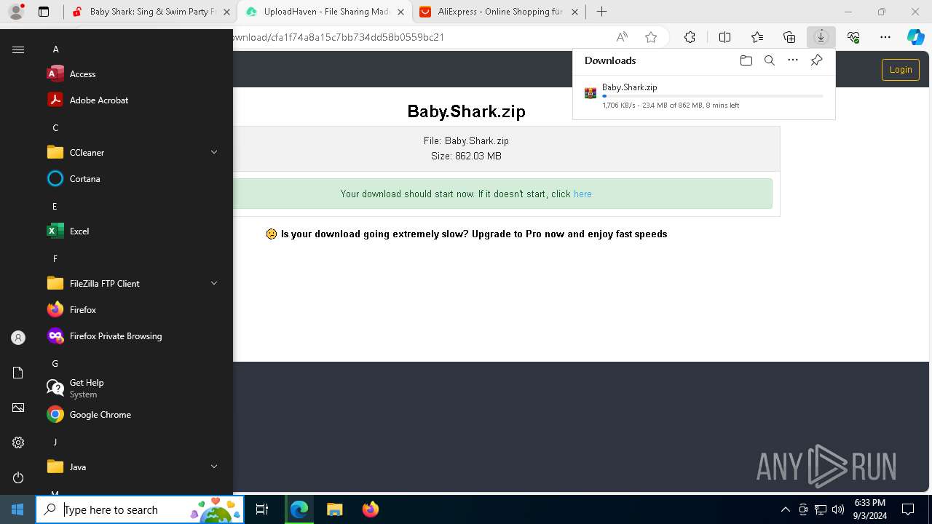Add this page to favorites with the star icon
The height and width of the screenshot is (524, 932).
[x=651, y=37]
